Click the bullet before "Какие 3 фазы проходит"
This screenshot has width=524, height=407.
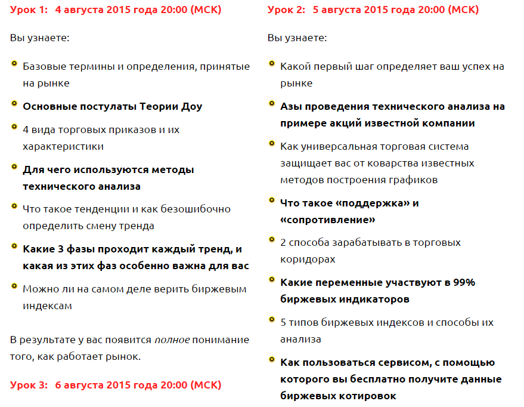click(14, 246)
